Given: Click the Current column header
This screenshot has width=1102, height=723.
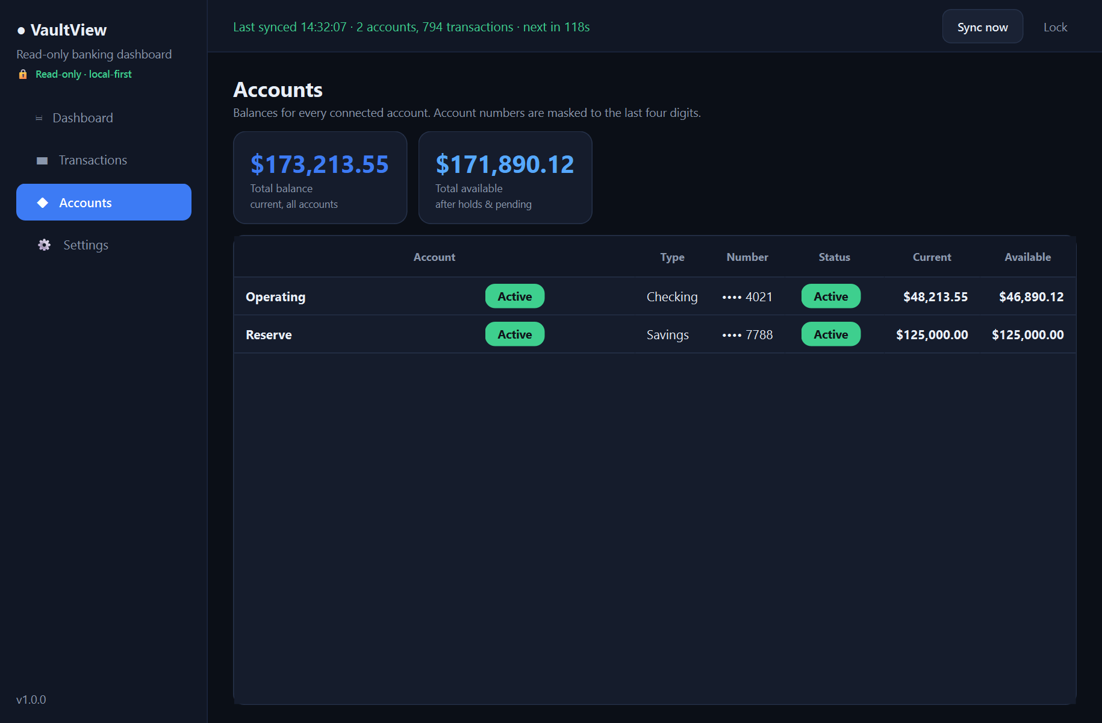Looking at the screenshot, I should pyautogui.click(x=932, y=257).
